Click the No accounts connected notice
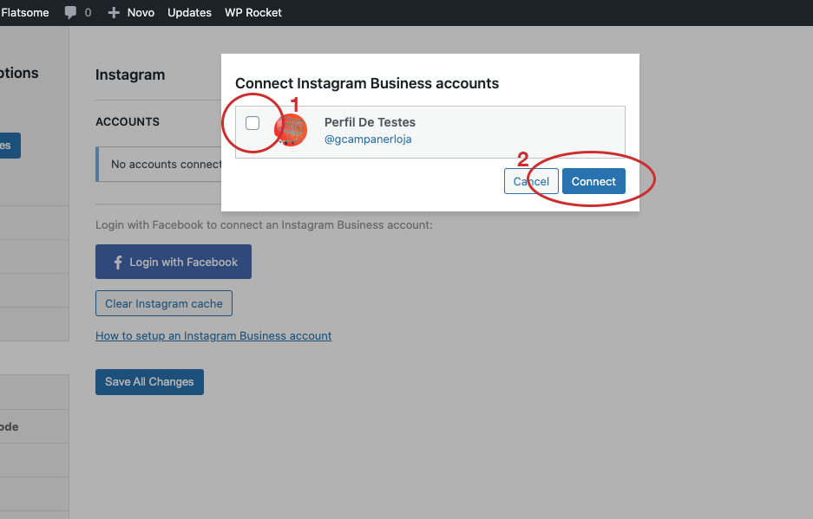 click(165, 165)
